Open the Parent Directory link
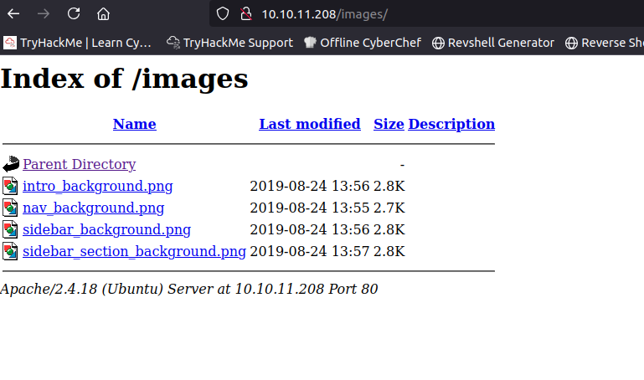The image size is (644, 380). 79,164
